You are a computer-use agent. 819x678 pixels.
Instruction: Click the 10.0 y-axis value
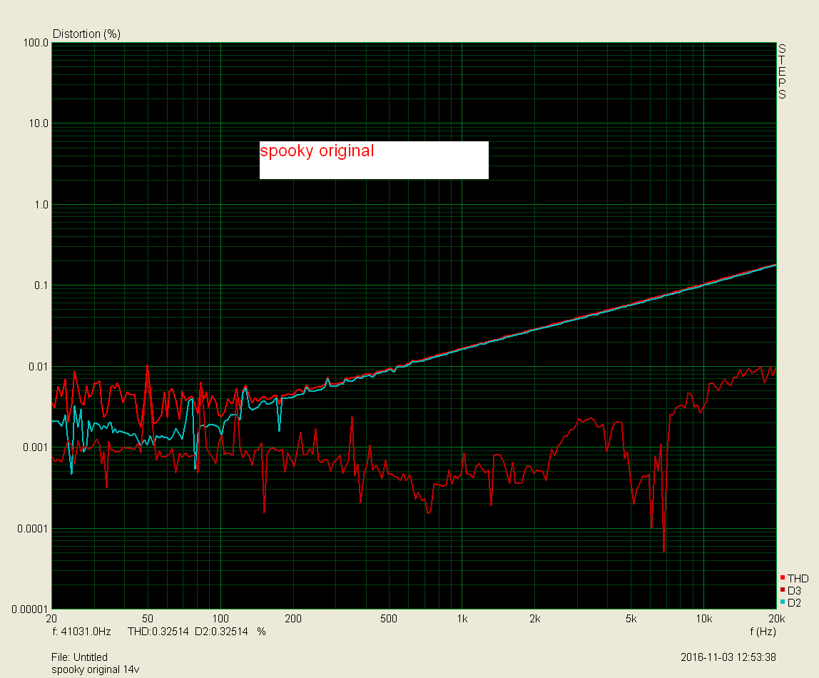point(38,123)
